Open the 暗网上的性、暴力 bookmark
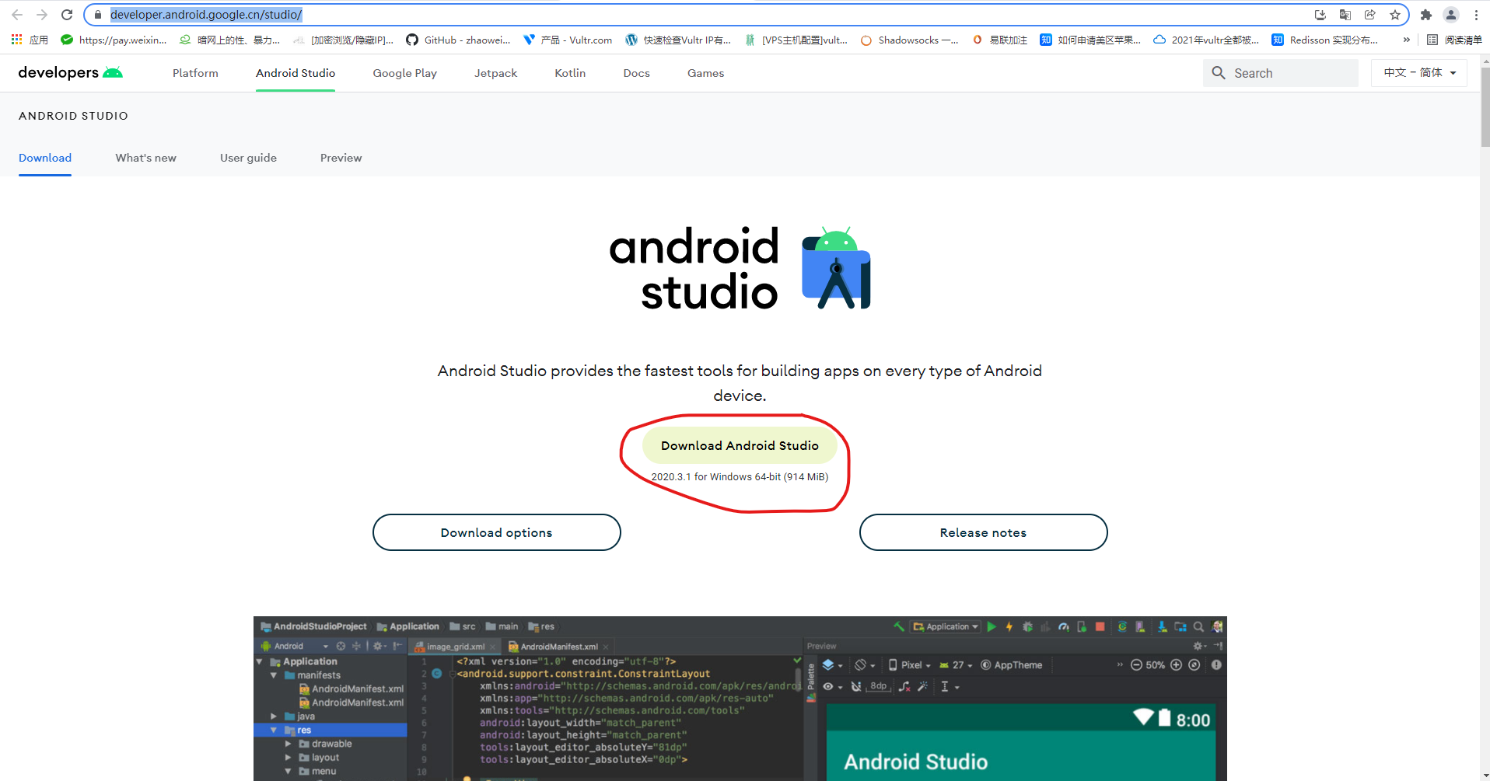Viewport: 1490px width, 781px height. click(x=229, y=40)
